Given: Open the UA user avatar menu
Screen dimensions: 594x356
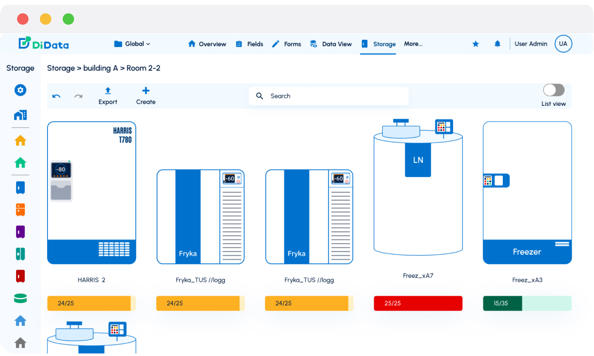Looking at the screenshot, I should coord(563,44).
